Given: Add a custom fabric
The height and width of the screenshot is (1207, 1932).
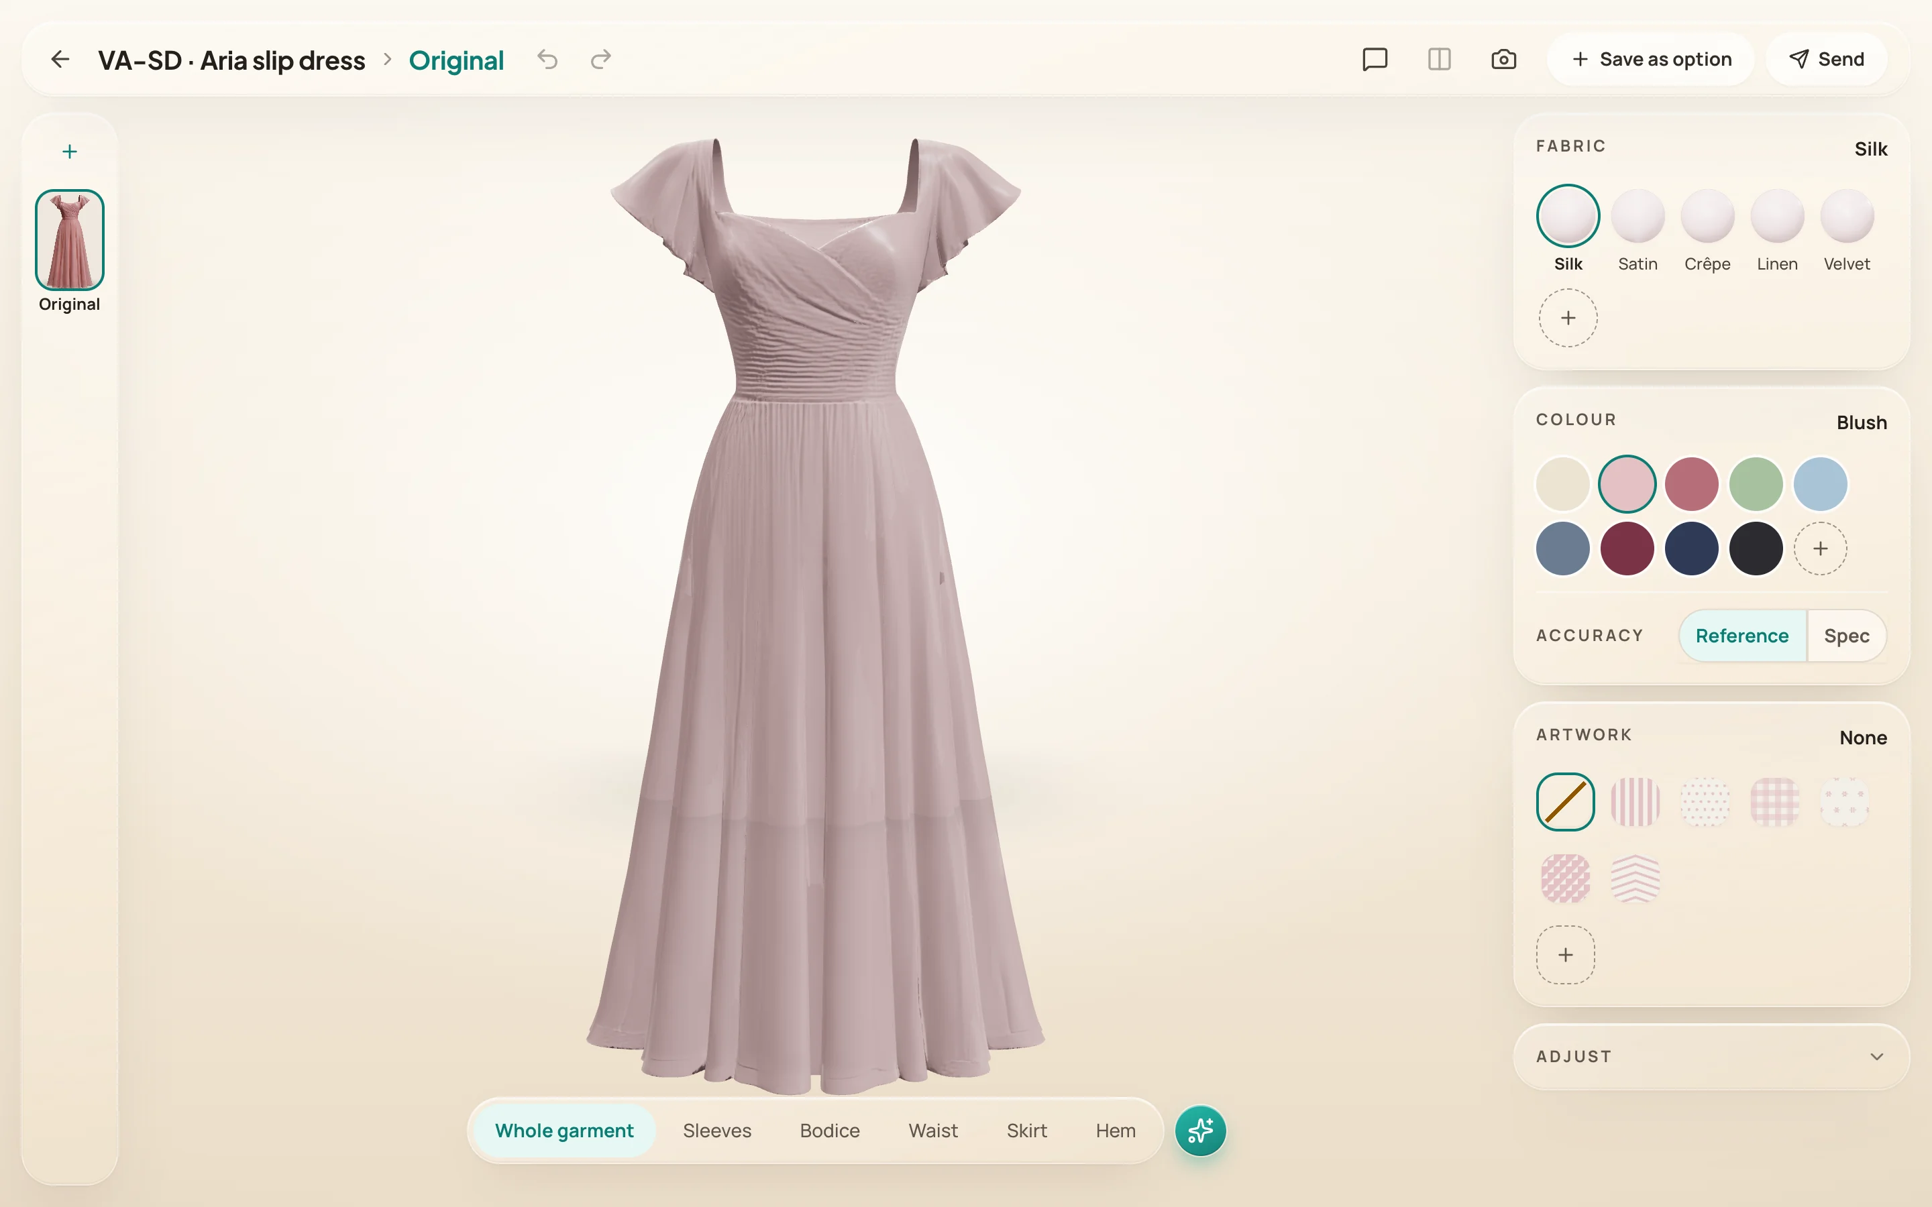Looking at the screenshot, I should coord(1568,318).
